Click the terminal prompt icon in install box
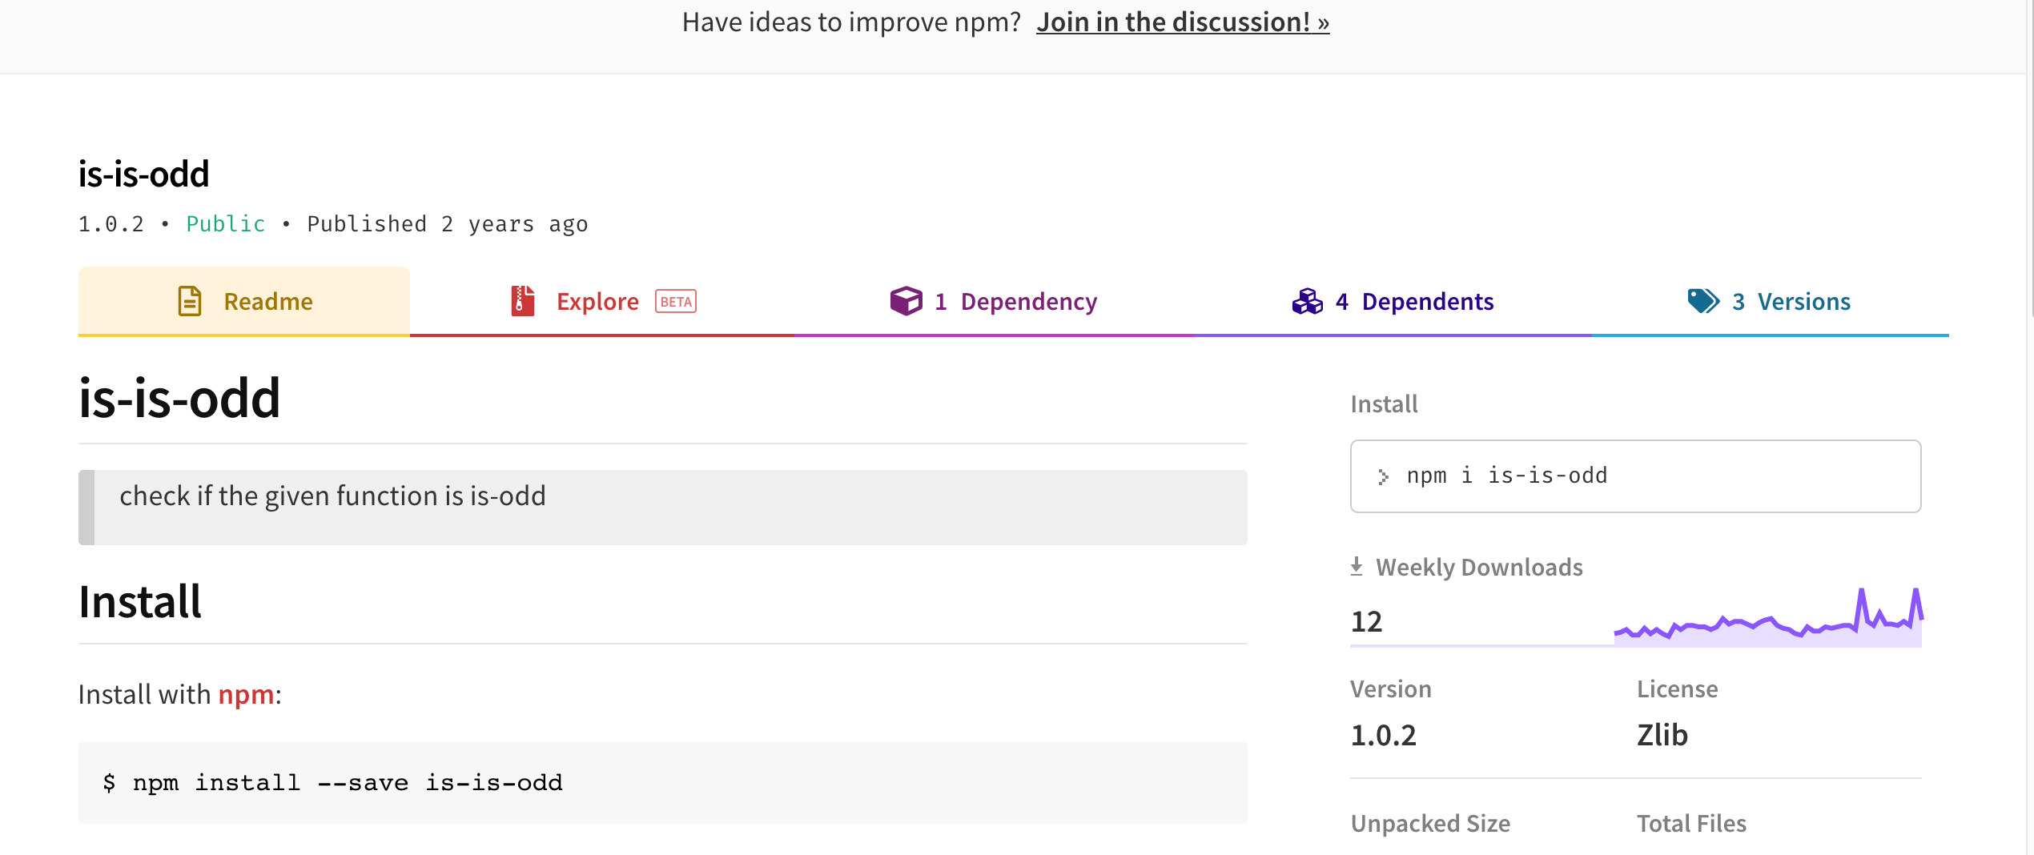Viewport: 2034px width, 855px height. pyautogui.click(x=1383, y=476)
